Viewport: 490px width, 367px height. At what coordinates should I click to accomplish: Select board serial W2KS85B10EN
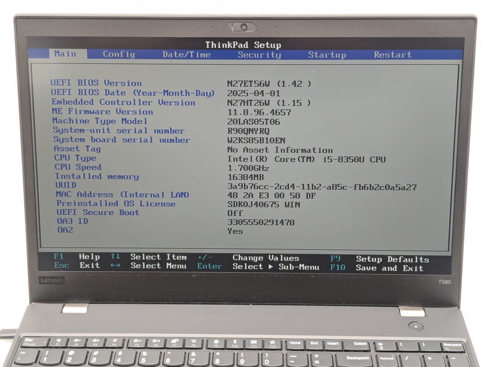tap(256, 140)
